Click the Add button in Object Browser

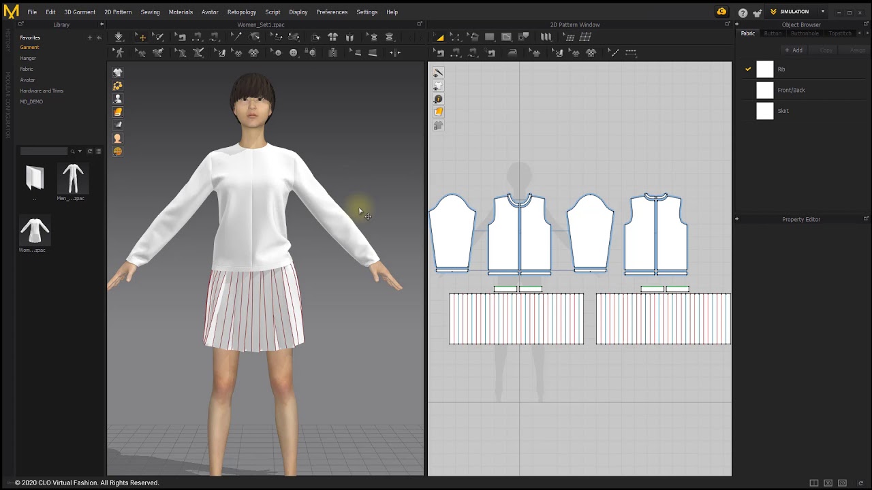[793, 50]
